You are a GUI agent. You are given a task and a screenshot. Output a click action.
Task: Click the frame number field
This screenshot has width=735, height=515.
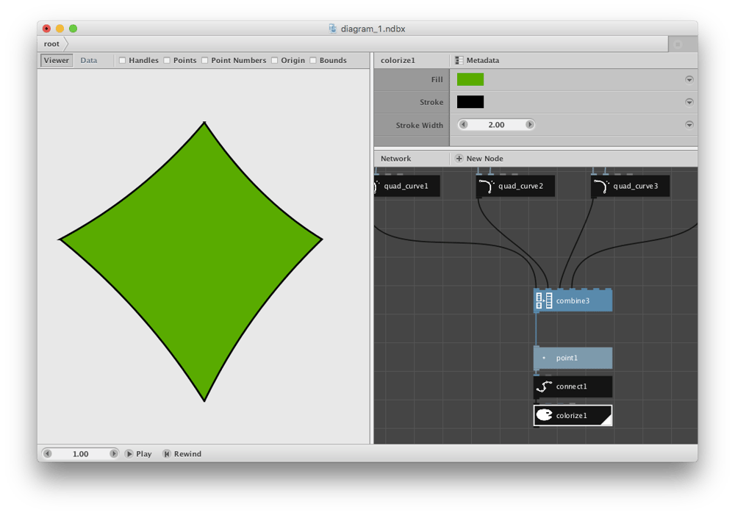tap(80, 453)
